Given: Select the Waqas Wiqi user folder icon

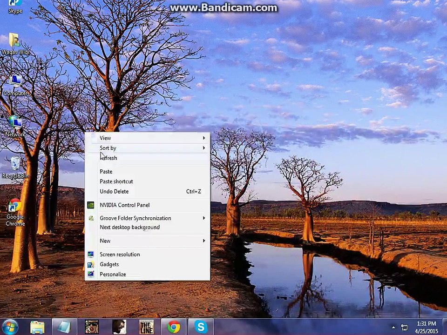Looking at the screenshot, I should point(15,44).
